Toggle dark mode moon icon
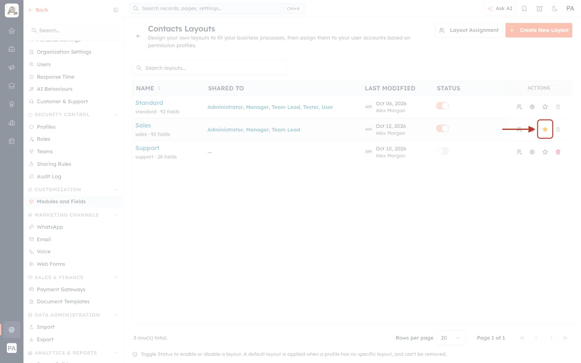Image resolution: width=581 pixels, height=363 pixels. (555, 8)
